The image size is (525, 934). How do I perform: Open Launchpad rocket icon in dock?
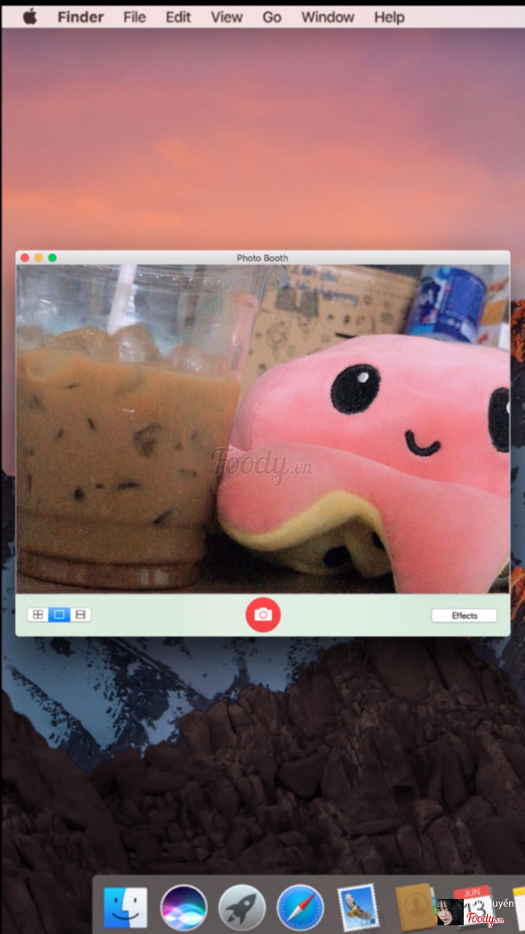pyautogui.click(x=241, y=908)
